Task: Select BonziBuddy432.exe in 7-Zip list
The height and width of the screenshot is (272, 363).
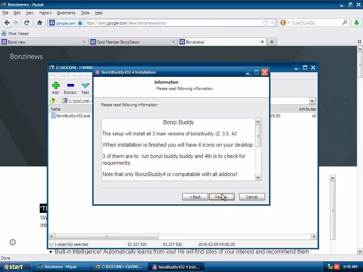Action: (71, 116)
